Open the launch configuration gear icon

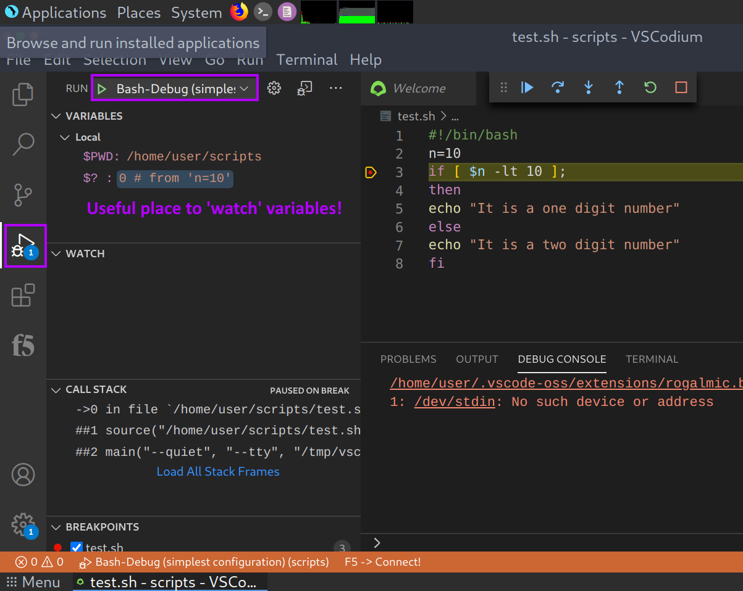(274, 88)
